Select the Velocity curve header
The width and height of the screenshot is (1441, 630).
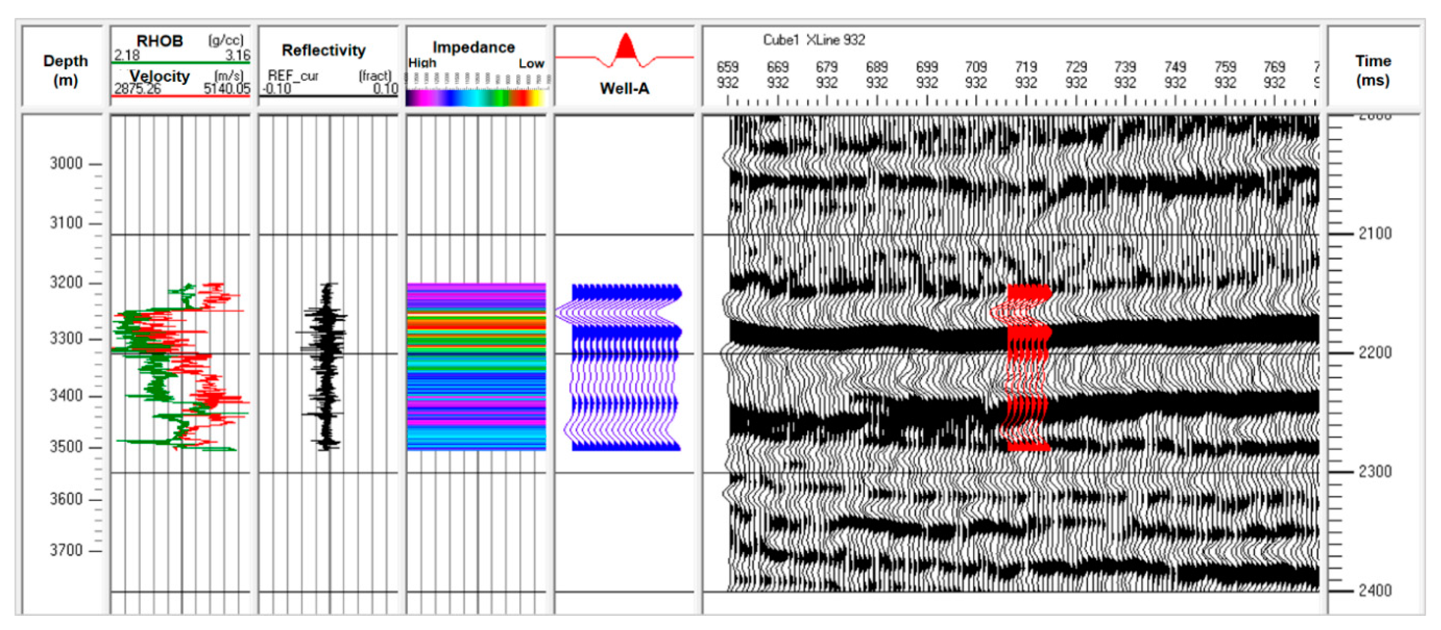click(x=160, y=76)
